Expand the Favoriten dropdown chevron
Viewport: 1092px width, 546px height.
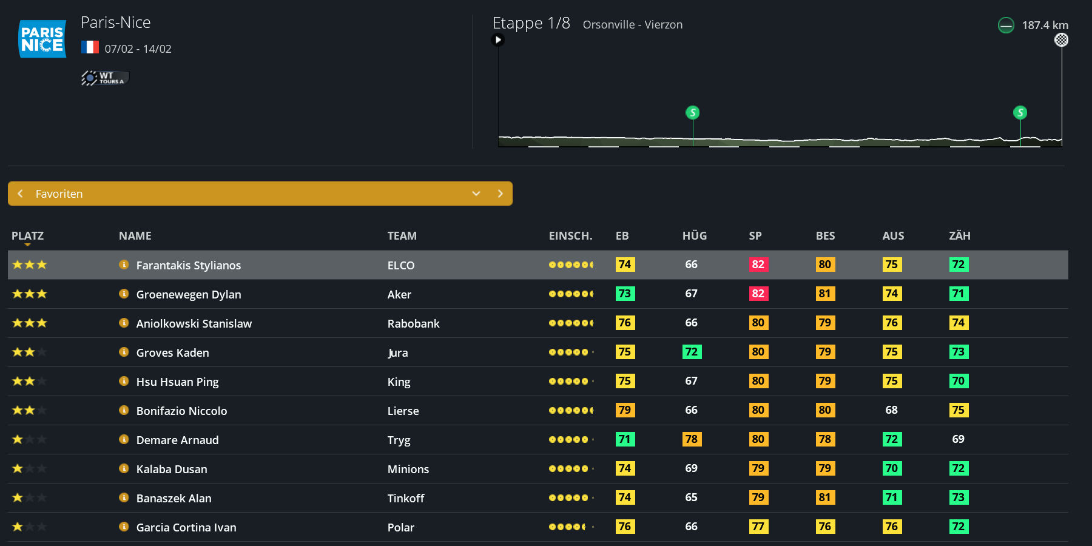click(x=476, y=194)
